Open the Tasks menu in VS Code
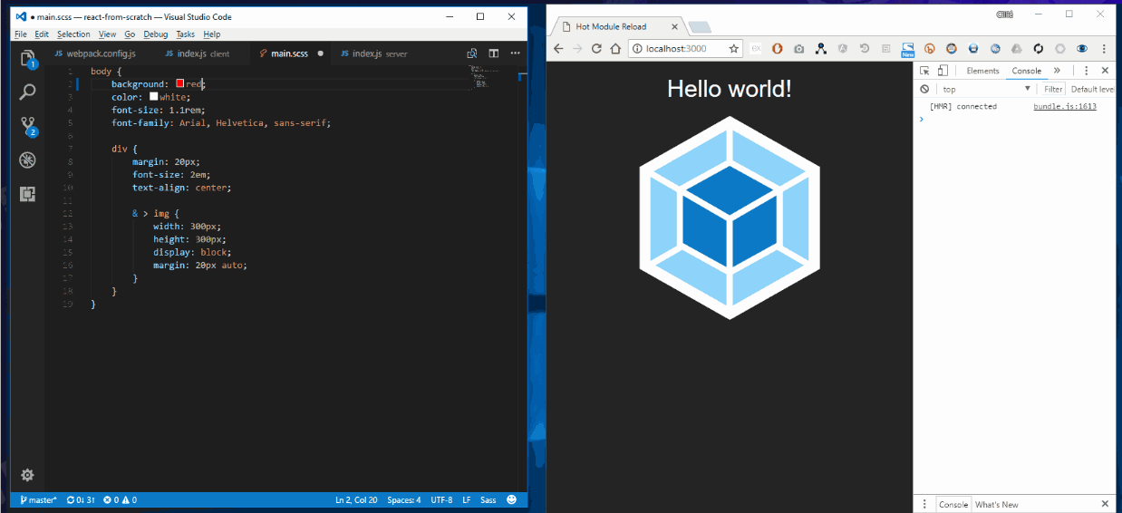The width and height of the screenshot is (1122, 513). coord(185,34)
